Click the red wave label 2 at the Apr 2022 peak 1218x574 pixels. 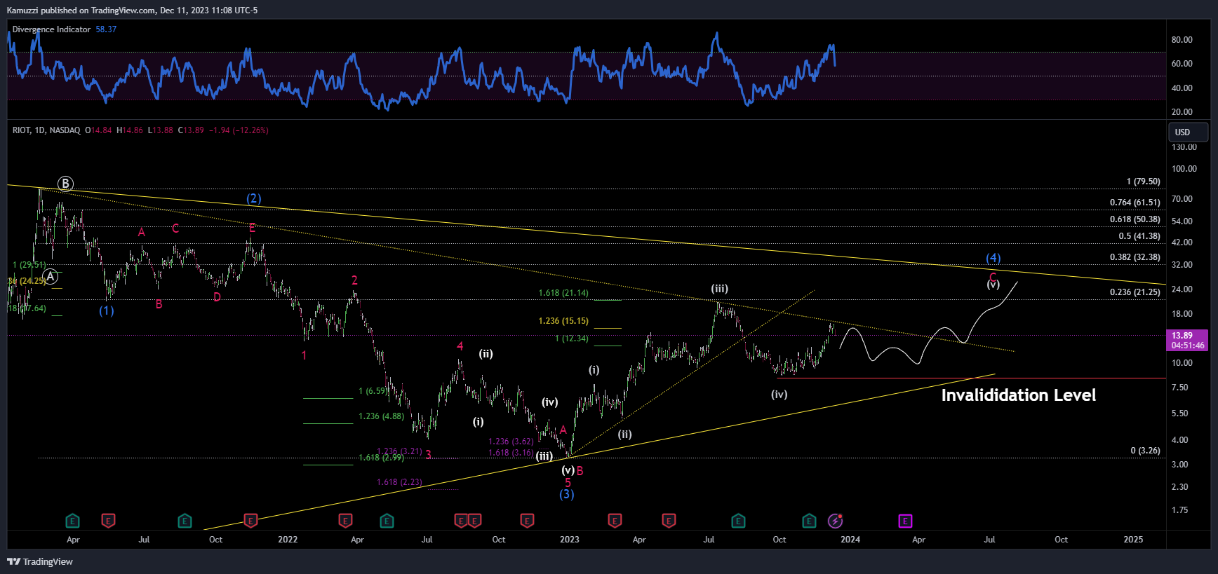tap(354, 280)
